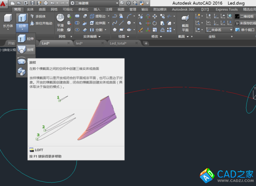Open the 注释 ribbon tab
This screenshot has height=186, width=256.
coord(109,9)
